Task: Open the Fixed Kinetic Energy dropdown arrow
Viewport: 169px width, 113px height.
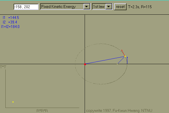Action: tap(87, 7)
